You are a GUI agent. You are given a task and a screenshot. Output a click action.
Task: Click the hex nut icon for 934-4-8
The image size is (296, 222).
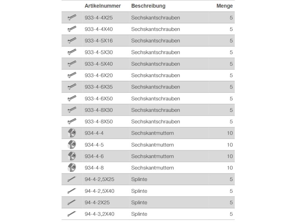tap(72, 168)
